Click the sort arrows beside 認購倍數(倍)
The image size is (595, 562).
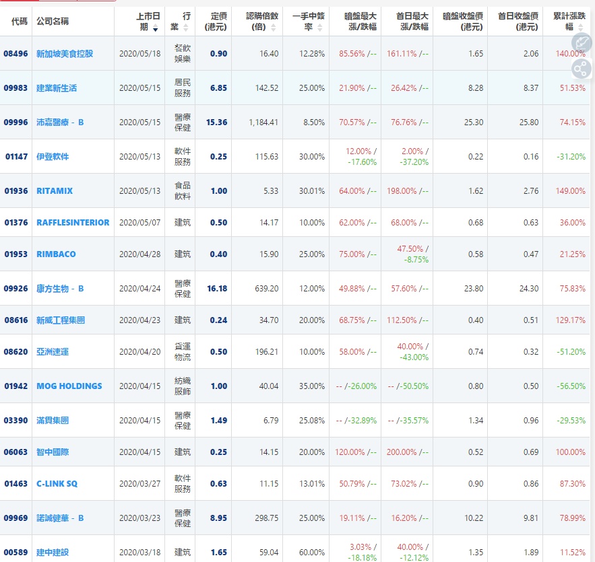coord(273,28)
